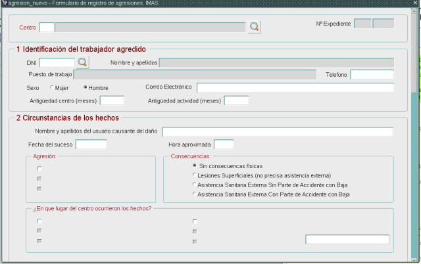Click the Puesto de trabajo field

pos(195,75)
